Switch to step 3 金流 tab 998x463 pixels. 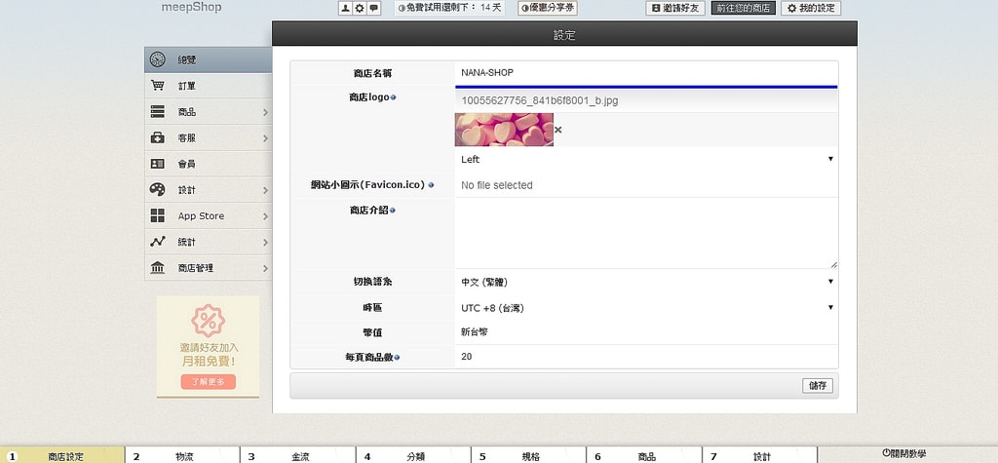[297, 455]
